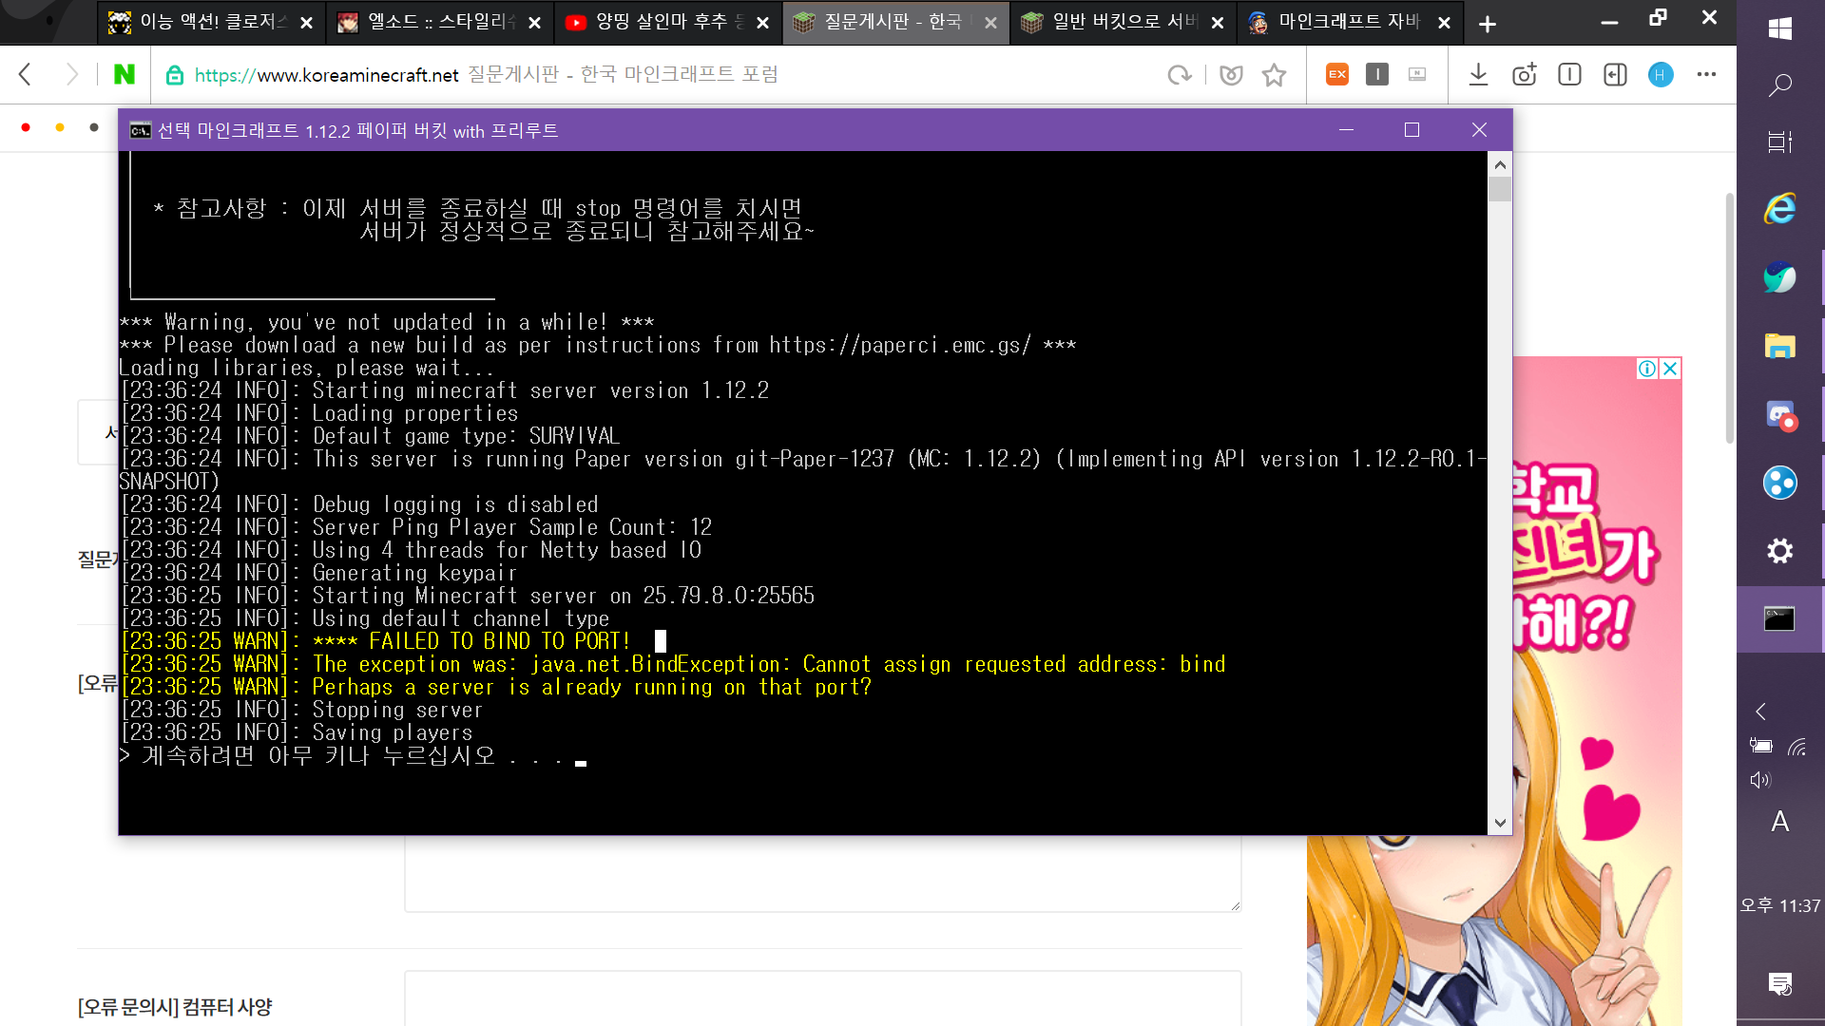The image size is (1825, 1026).
Task: Minimize the 마인크래프트 1.12.2 console window
Action: tap(1346, 130)
